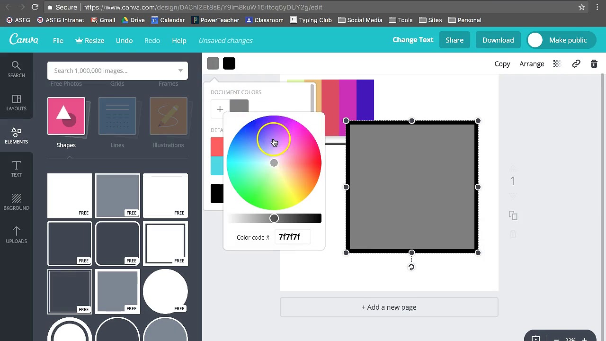This screenshot has height=341, width=606.
Task: Click the link icon in toolbar
Action: pos(576,64)
